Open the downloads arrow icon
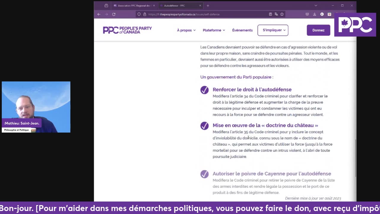The image size is (380, 214). [x=314, y=14]
